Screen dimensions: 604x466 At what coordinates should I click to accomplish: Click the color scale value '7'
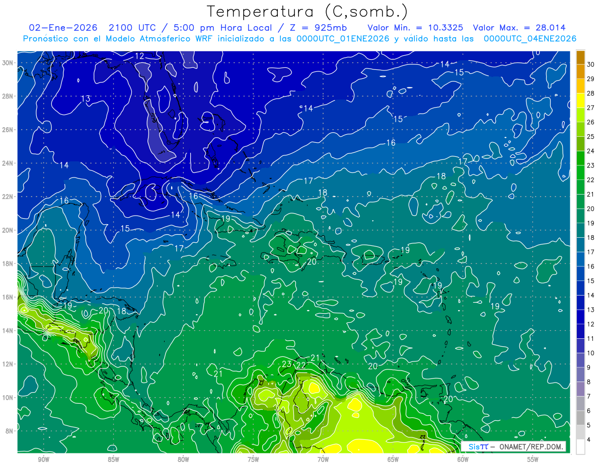tap(589, 397)
